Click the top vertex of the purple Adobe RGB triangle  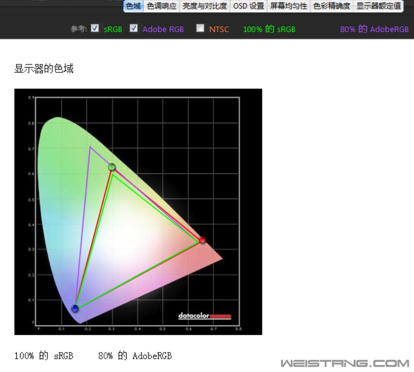pos(90,147)
